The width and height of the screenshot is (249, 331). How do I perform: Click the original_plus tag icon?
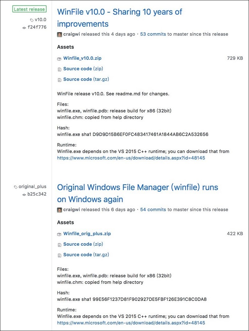pos(16,187)
